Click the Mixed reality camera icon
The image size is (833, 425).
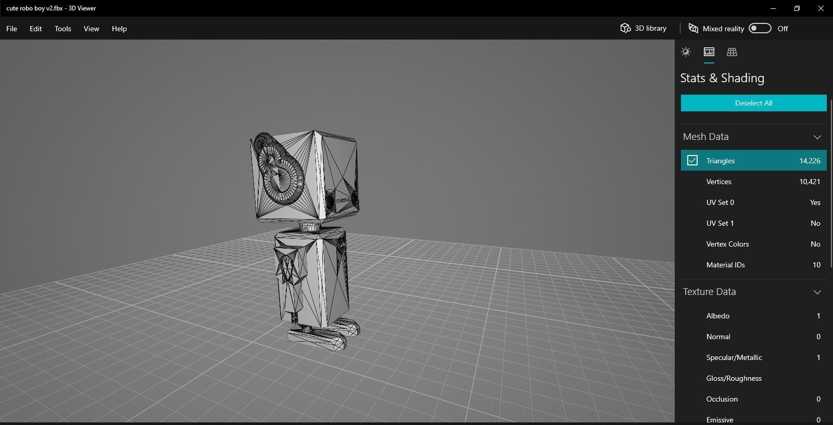tap(693, 28)
